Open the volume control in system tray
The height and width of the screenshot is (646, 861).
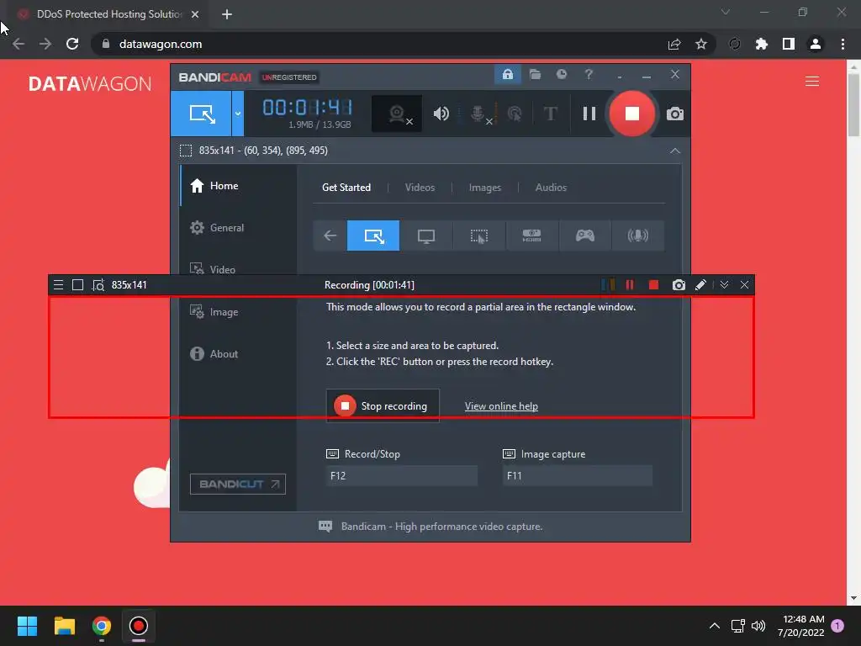coord(758,626)
